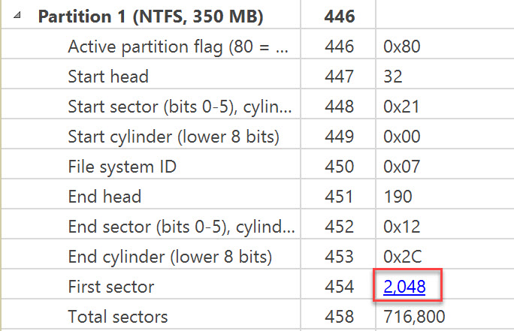Click the 190 end head value
The width and height of the screenshot is (514, 331).
pos(398,197)
